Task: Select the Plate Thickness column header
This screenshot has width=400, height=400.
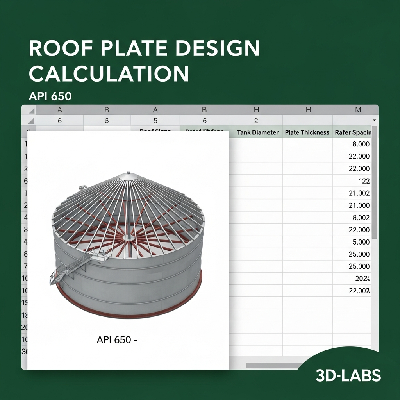Action: point(307,132)
